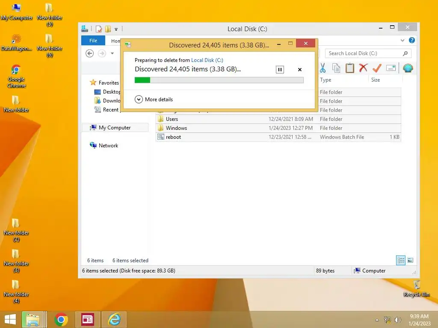Click the Search Local Disk (C:) field

click(x=368, y=53)
